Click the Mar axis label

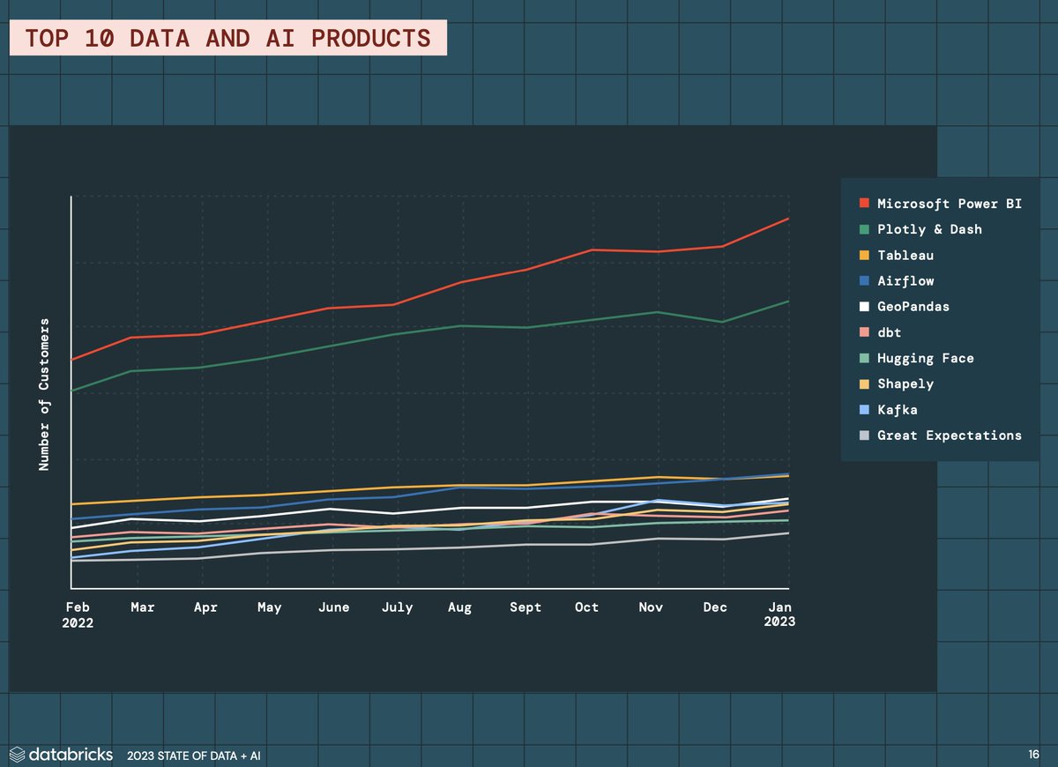coord(143,607)
